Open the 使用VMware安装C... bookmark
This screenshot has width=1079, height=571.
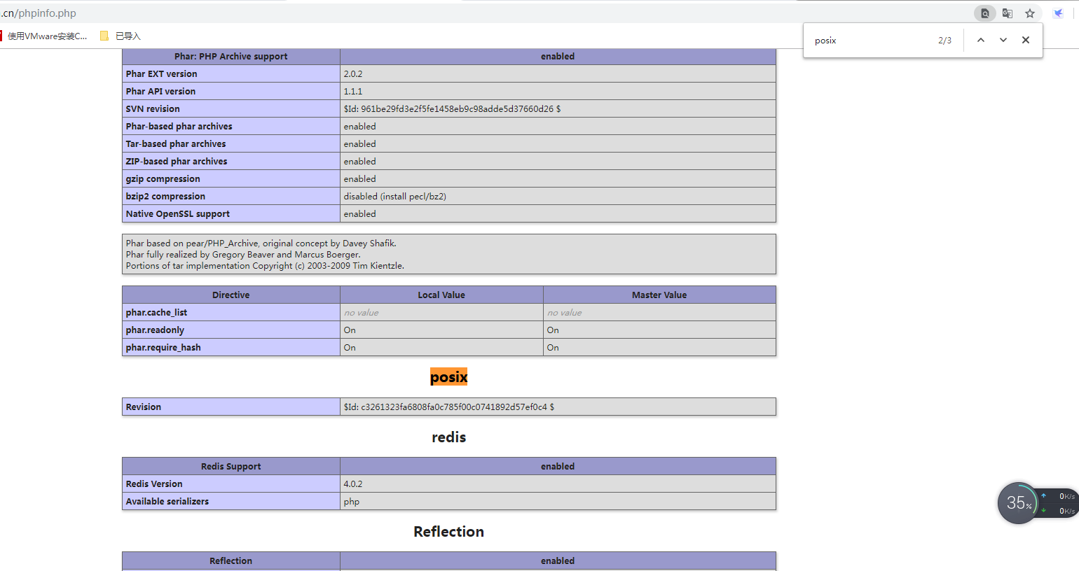click(x=43, y=36)
